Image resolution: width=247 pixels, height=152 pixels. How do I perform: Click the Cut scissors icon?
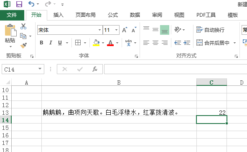23,26
